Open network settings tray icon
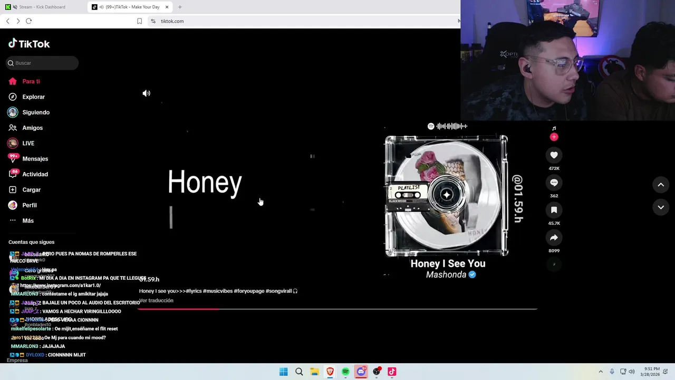This screenshot has height=380, width=675. point(623,372)
